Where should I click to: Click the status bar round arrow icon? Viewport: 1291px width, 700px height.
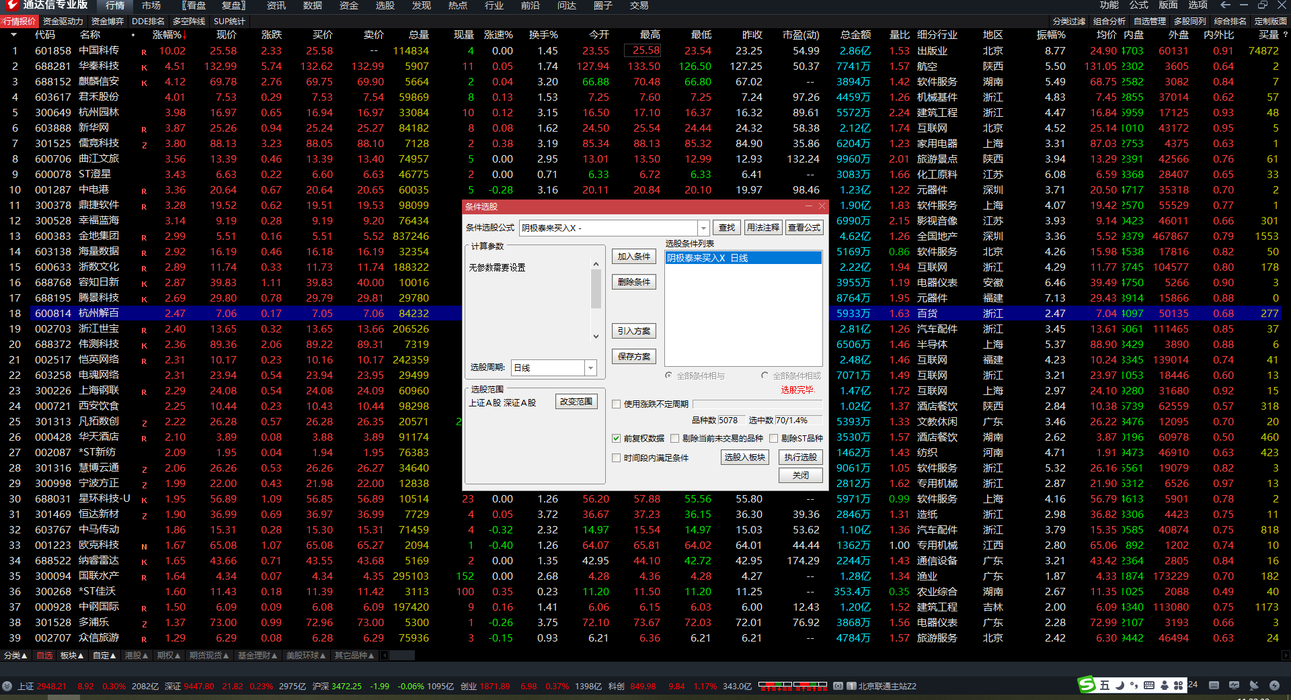7,686
